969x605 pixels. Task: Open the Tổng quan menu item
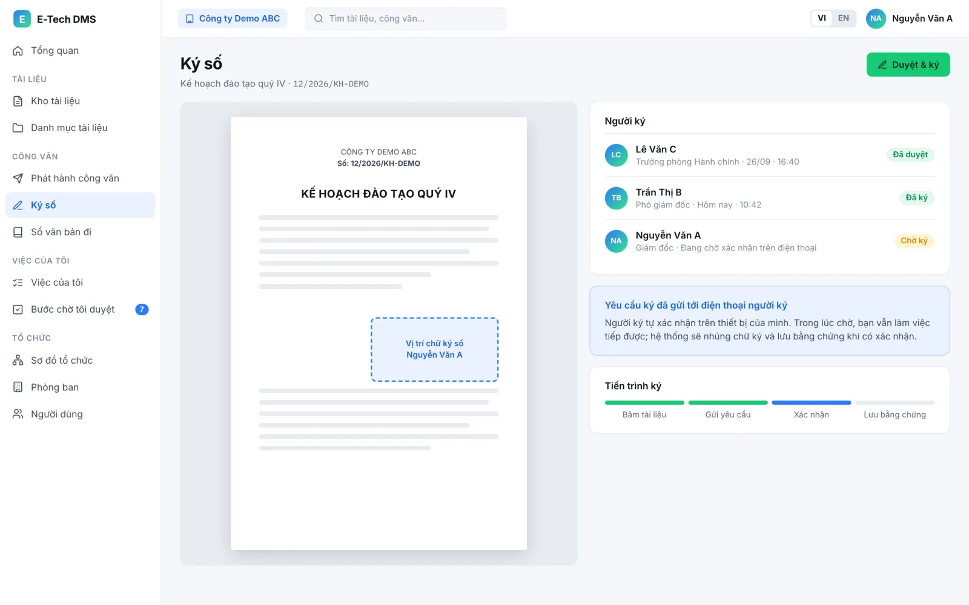80,51
